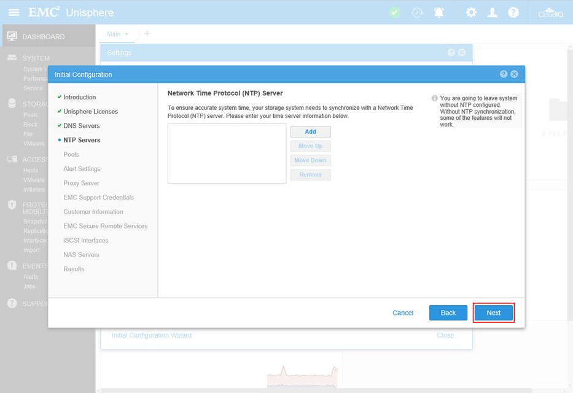This screenshot has width=573, height=393.
Task: Click the Remove button
Action: (311, 174)
